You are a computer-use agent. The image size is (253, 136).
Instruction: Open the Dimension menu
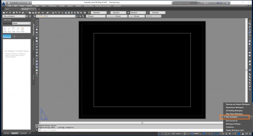[x=52, y=6]
